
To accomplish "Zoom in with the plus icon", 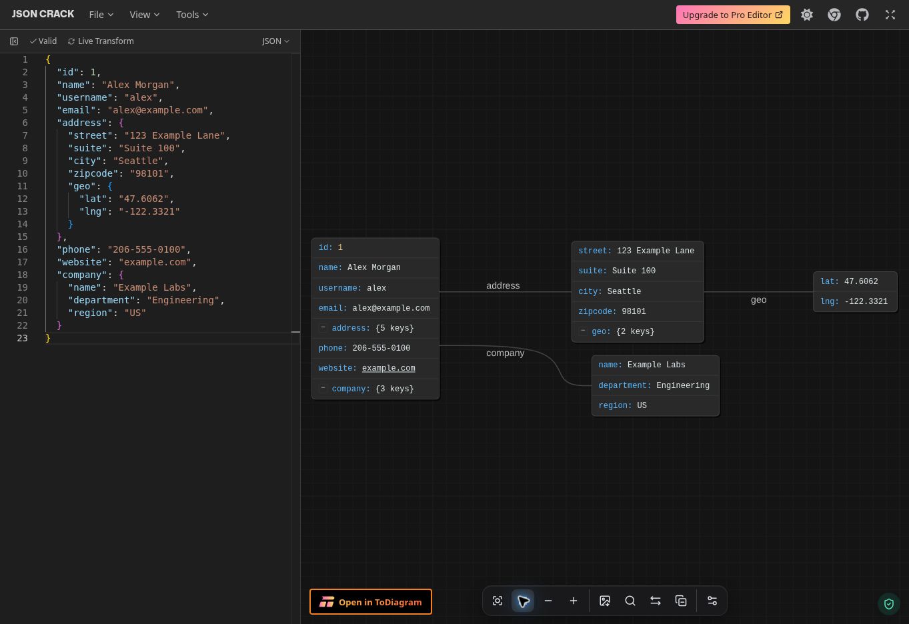I will [x=574, y=601].
